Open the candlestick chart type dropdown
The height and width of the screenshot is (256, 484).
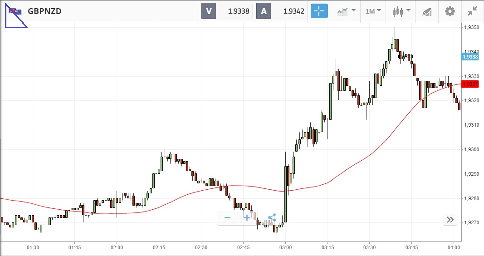coord(401,11)
